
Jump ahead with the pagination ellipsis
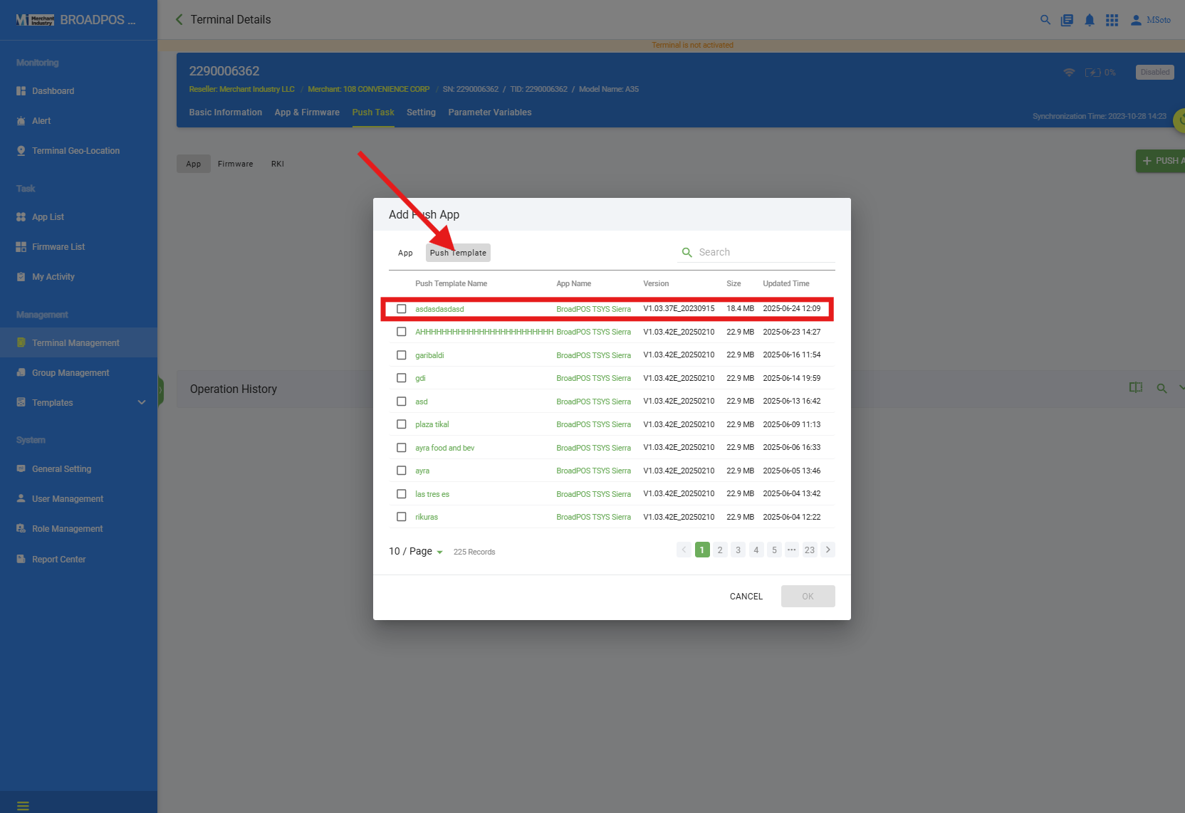(x=792, y=550)
